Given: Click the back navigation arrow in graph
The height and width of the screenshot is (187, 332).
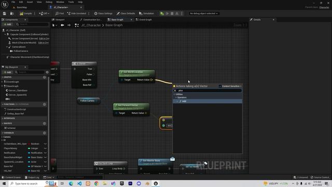Looking at the screenshot, I should coord(62,25).
